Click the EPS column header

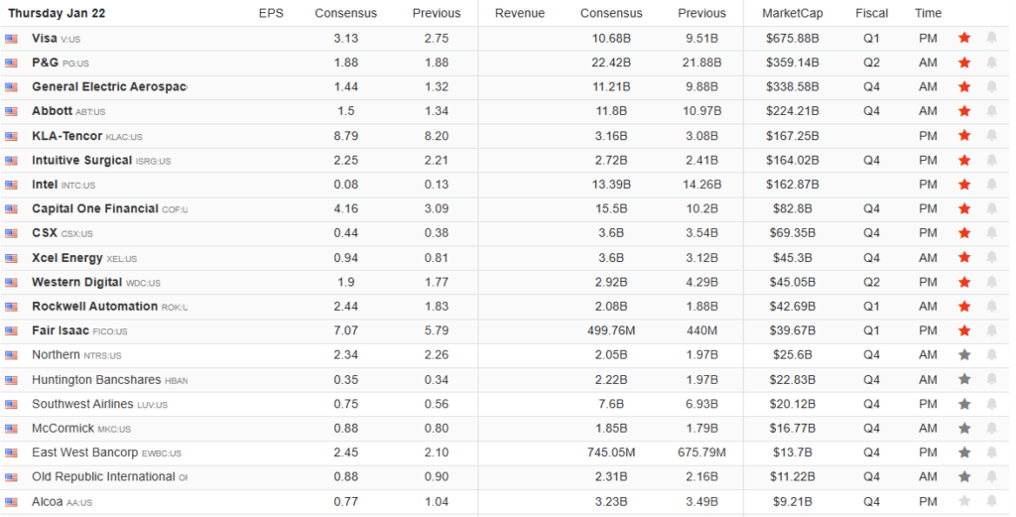(270, 13)
